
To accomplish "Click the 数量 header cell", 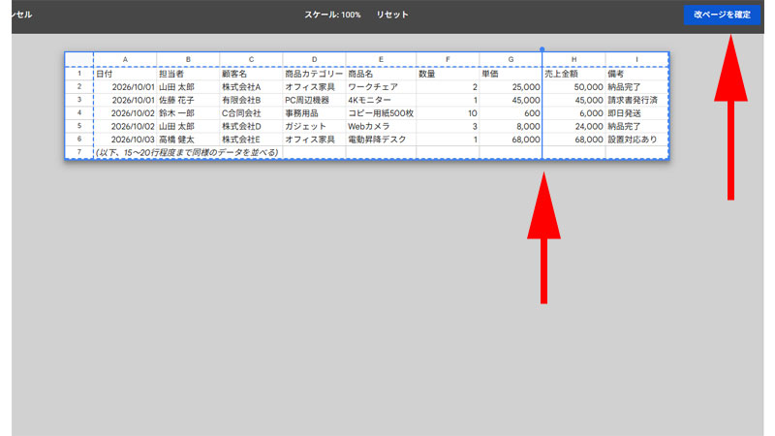I will click(x=448, y=74).
